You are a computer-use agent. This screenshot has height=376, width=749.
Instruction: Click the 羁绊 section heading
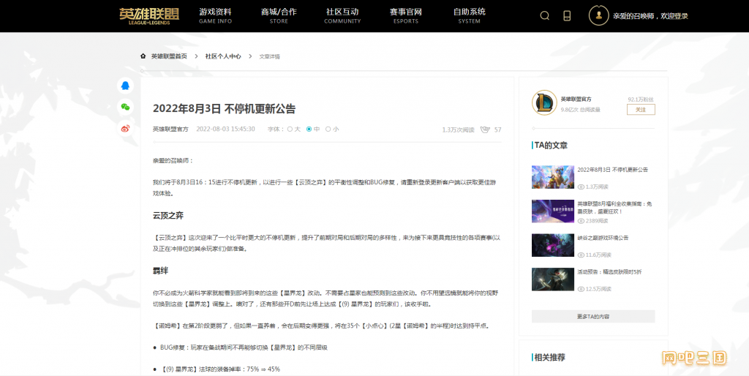(160, 271)
